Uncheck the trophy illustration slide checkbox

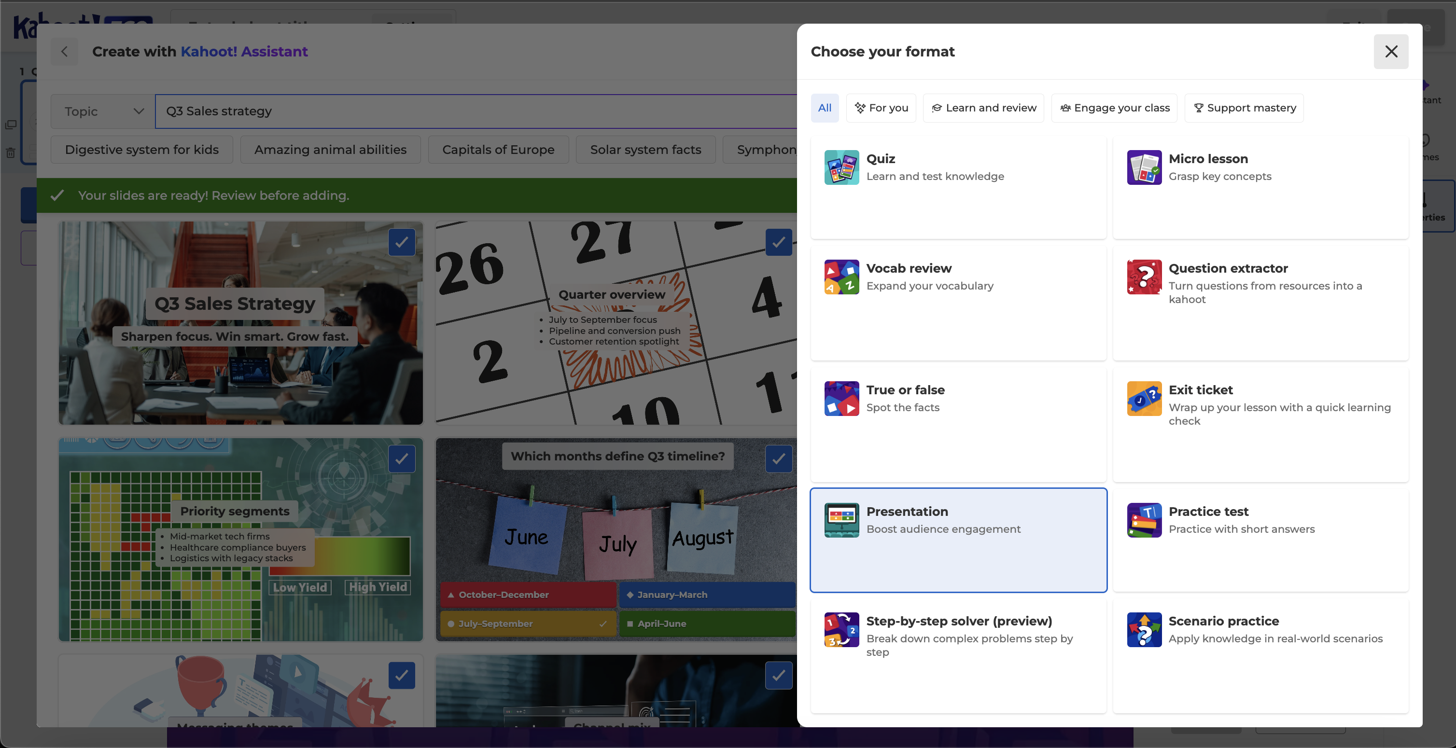[x=401, y=675]
